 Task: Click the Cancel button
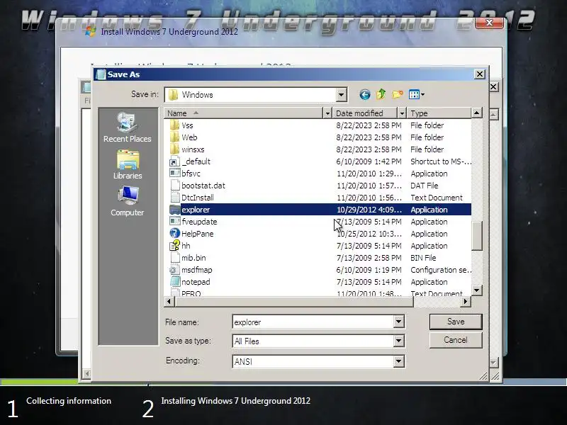click(x=456, y=340)
